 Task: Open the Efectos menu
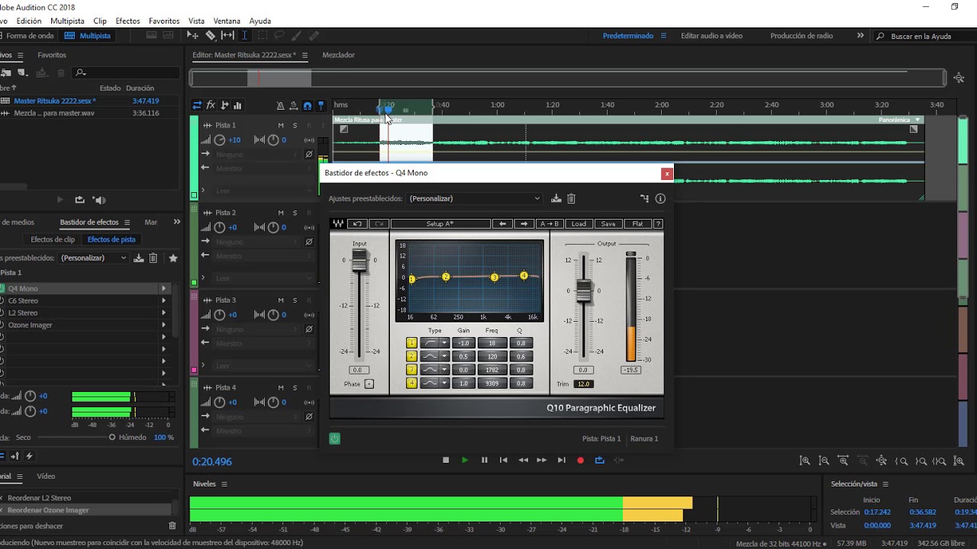click(x=127, y=21)
